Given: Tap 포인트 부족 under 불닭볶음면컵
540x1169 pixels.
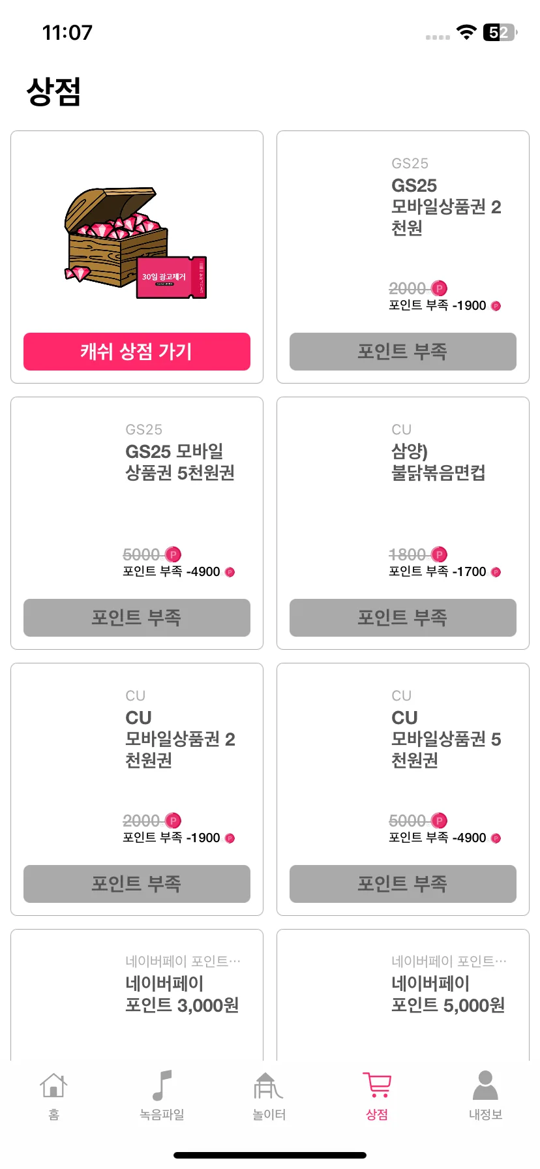Looking at the screenshot, I should pos(403,618).
